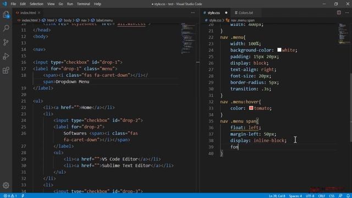The height and width of the screenshot is (198, 352).
Task: Open the Help menu
Action: pos(97,4)
